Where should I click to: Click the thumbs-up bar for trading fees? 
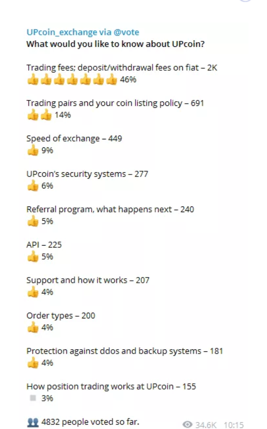coord(72,79)
